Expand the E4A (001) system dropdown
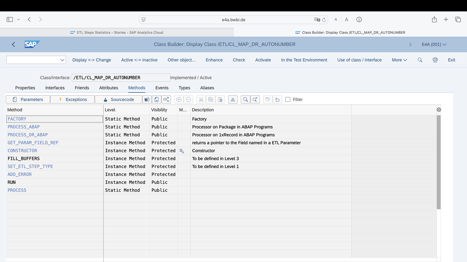The height and width of the screenshot is (262, 467). 434,44
